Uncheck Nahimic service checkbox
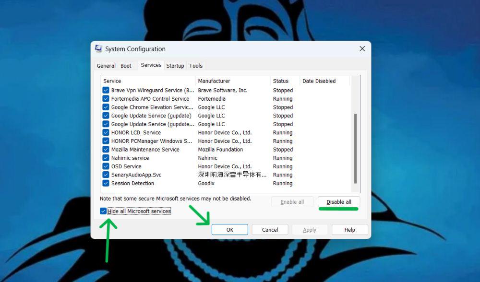 tap(106, 158)
